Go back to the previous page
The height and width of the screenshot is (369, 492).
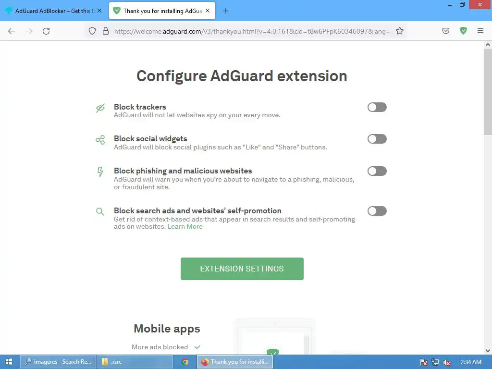pyautogui.click(x=12, y=31)
